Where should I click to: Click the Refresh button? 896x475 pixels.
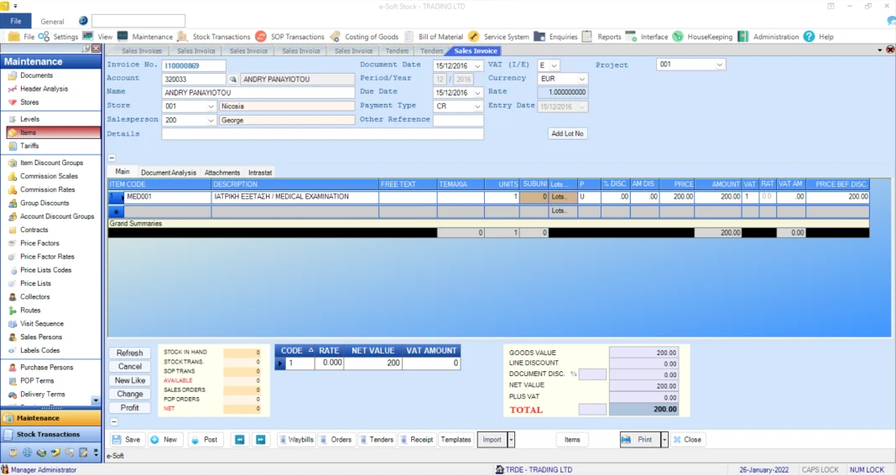(130, 354)
